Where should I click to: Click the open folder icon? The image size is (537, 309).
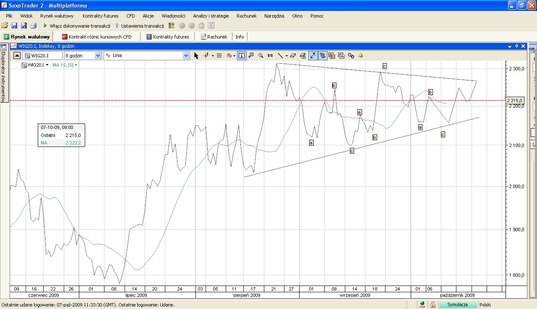coord(5,26)
